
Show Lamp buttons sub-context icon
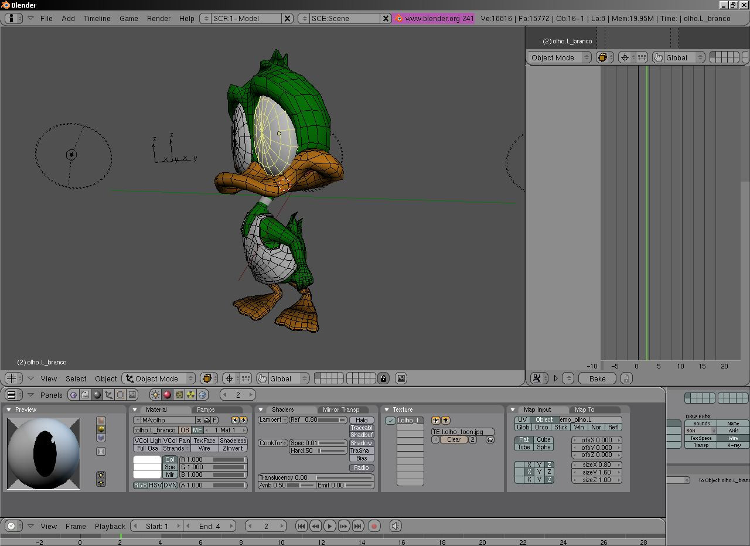155,395
